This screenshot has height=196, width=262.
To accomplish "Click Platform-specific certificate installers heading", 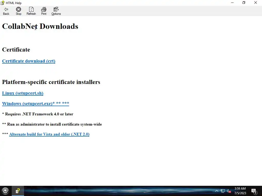I will pos(51,82).
